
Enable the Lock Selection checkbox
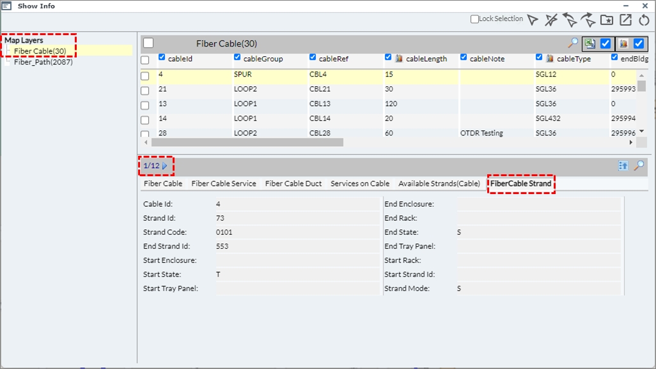474,19
